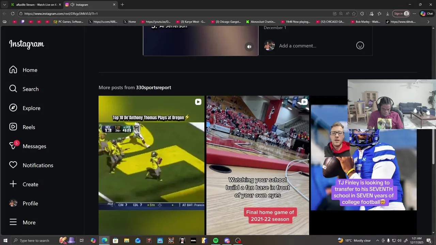Launch Copilot from taskbar
The height and width of the screenshot is (245, 436).
(93, 241)
